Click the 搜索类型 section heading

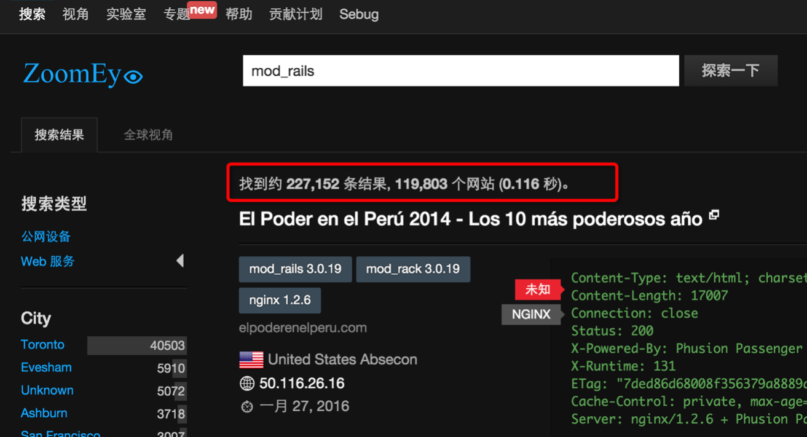pos(54,204)
